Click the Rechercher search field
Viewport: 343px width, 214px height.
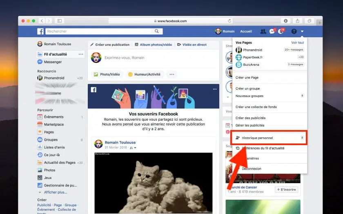98,31
